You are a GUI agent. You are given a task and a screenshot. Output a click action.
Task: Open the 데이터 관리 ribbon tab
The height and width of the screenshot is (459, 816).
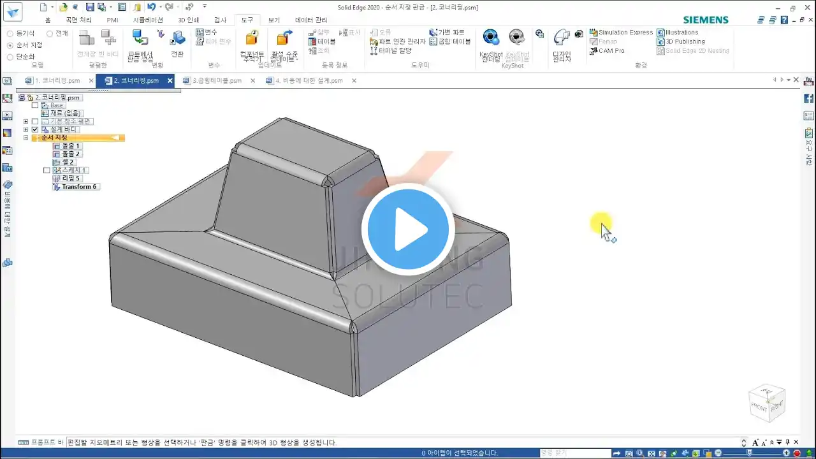[311, 20]
